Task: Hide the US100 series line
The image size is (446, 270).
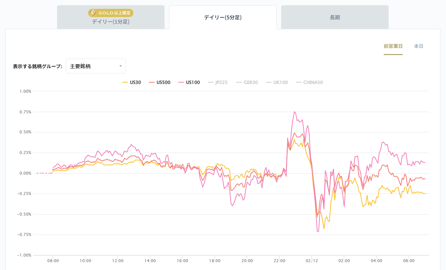Action: pyautogui.click(x=193, y=82)
